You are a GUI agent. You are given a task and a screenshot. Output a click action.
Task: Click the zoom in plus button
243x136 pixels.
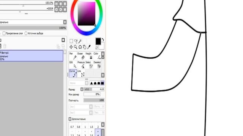(61, 4)
